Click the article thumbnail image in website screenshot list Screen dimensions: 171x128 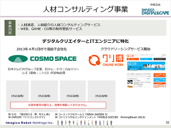[x=130, y=82]
